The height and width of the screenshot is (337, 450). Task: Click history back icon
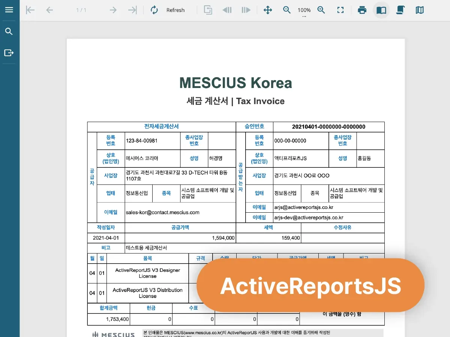(x=227, y=10)
